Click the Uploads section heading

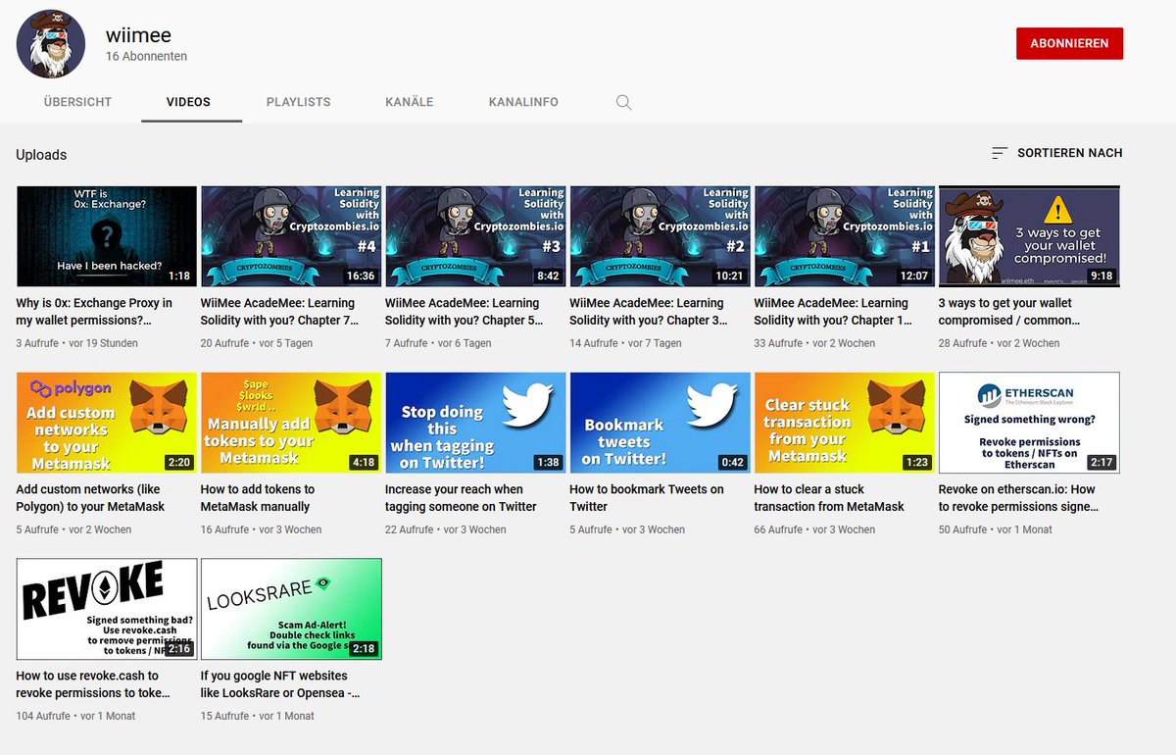point(41,155)
